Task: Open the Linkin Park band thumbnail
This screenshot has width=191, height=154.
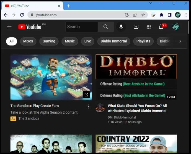Action: click(x=51, y=144)
